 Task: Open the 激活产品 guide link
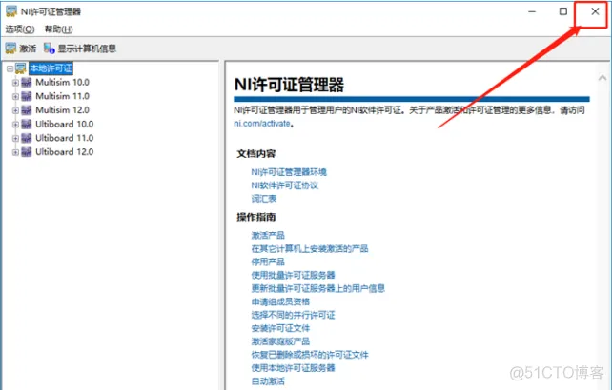pos(268,236)
